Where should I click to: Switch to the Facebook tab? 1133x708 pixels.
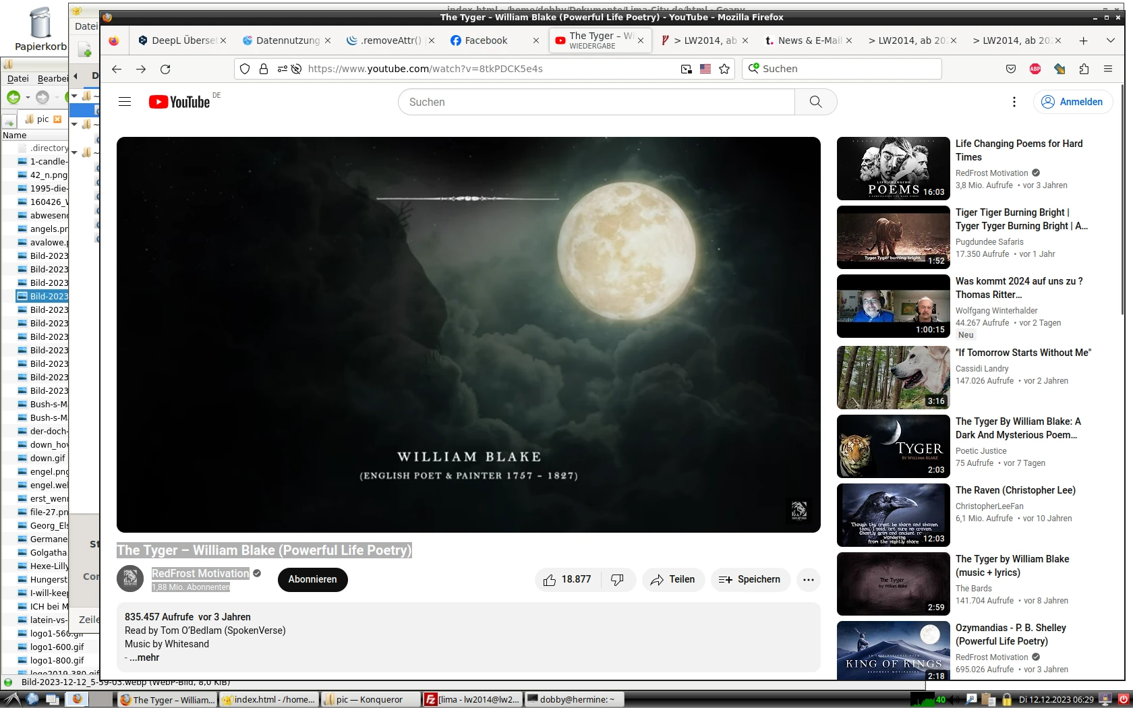[486, 40]
